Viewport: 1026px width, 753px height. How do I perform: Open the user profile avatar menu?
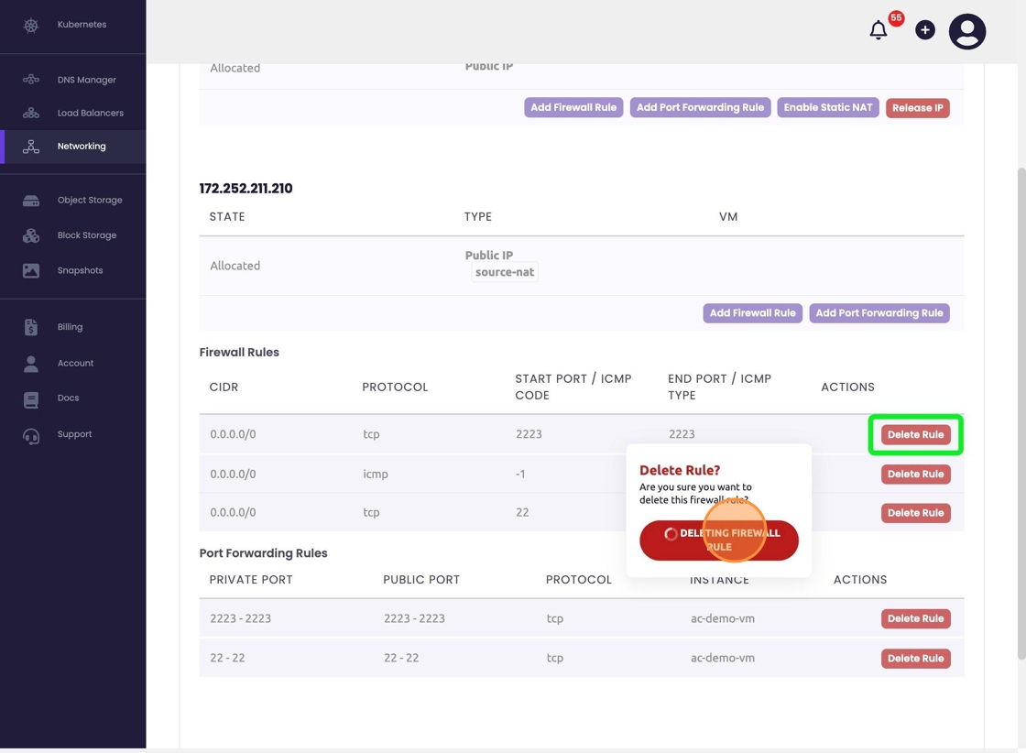[966, 31]
